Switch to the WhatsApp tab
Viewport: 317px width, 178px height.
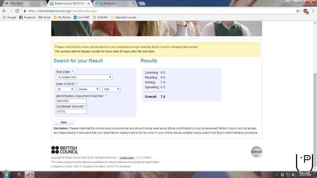point(113,4)
